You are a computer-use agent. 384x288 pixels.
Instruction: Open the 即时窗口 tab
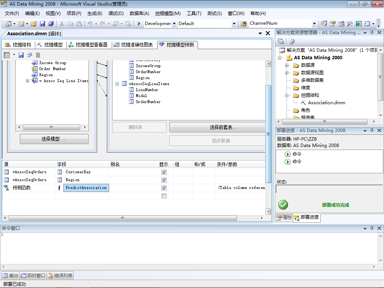click(33, 276)
